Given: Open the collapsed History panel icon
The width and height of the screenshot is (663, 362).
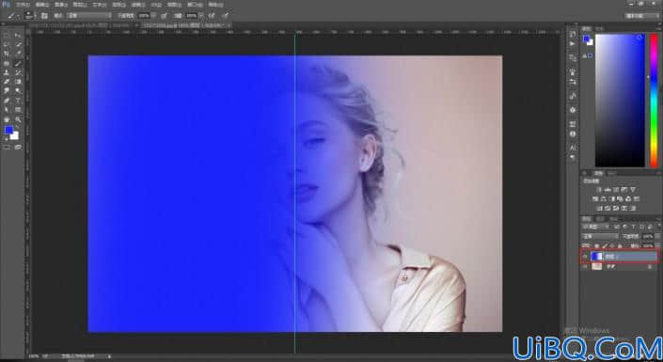Looking at the screenshot, I should pos(573,34).
